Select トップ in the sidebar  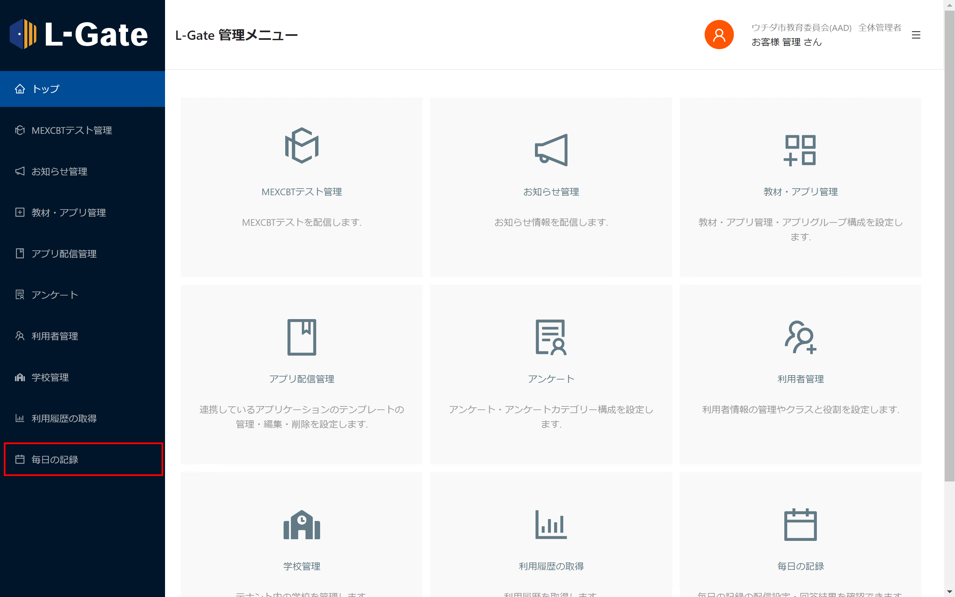(82, 89)
